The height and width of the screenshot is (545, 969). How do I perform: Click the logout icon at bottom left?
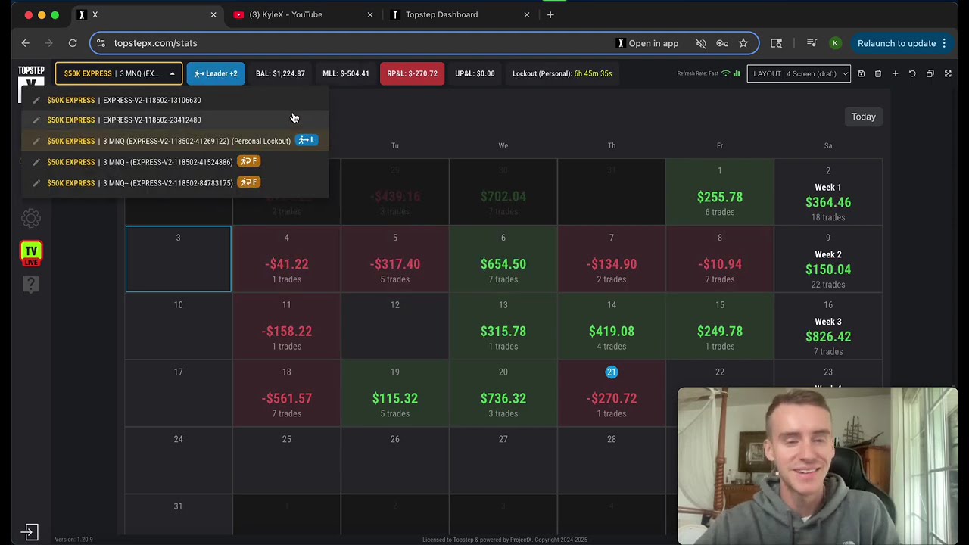click(x=30, y=532)
